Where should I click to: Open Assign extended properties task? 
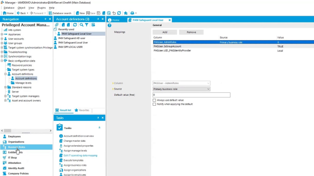tap(78, 146)
